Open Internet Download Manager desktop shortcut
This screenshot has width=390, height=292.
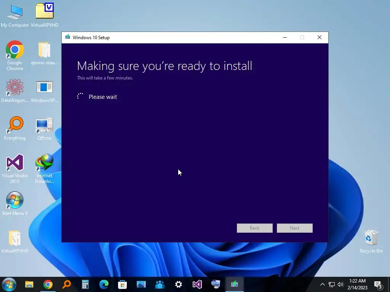pyautogui.click(x=45, y=168)
